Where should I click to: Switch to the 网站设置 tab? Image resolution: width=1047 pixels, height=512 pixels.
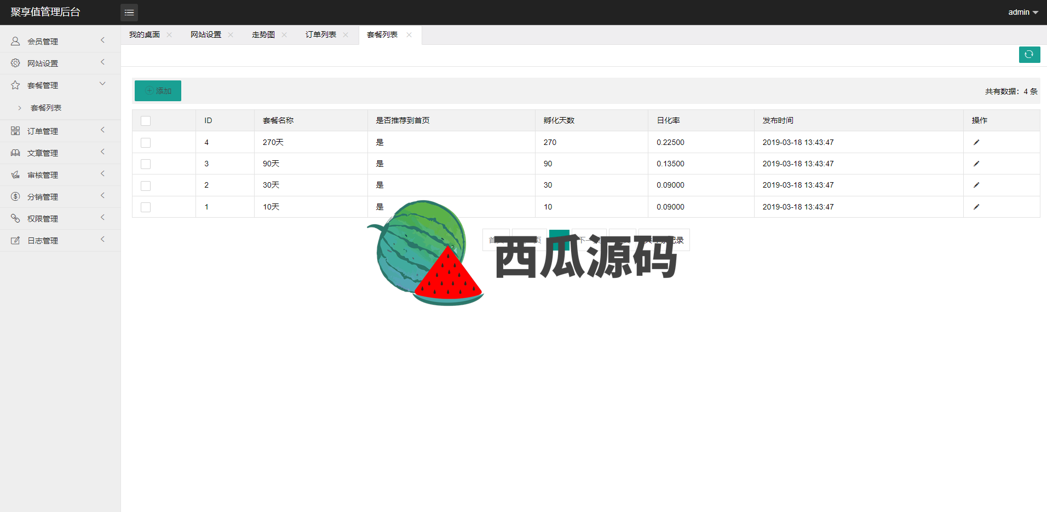tap(206, 34)
